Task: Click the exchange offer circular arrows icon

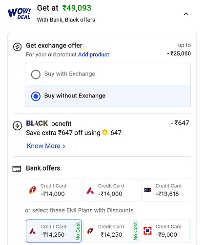Action: [17, 47]
